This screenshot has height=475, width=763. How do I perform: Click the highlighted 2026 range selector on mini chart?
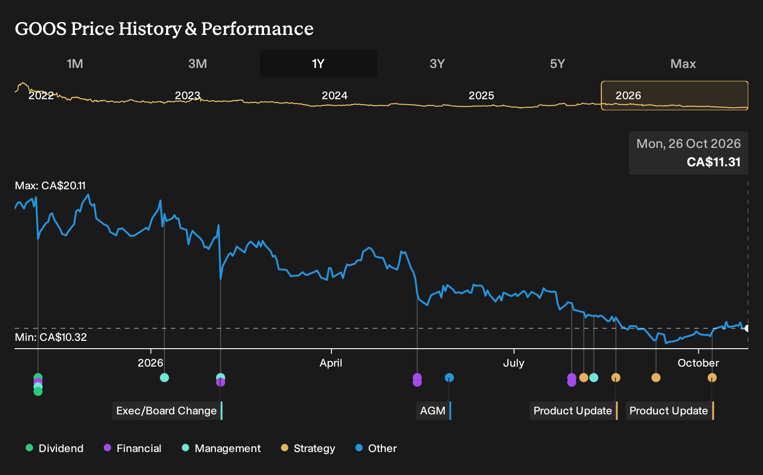pos(675,96)
